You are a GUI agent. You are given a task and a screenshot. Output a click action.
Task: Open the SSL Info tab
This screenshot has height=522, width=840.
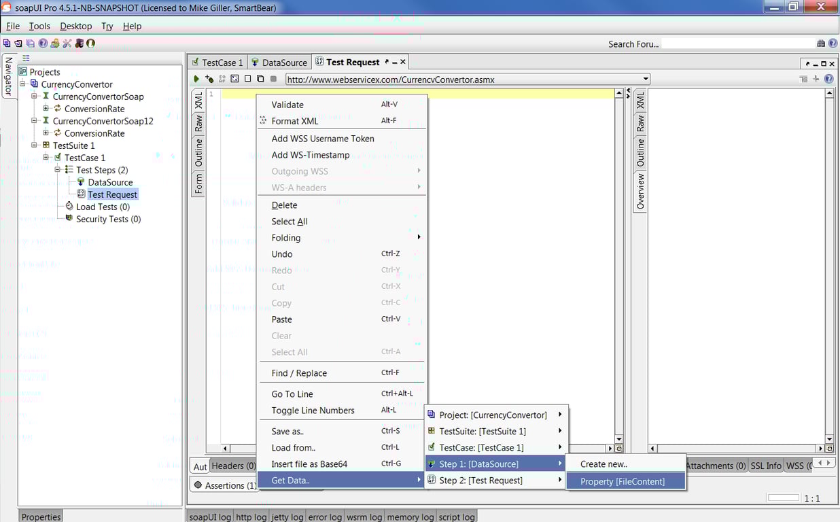766,466
